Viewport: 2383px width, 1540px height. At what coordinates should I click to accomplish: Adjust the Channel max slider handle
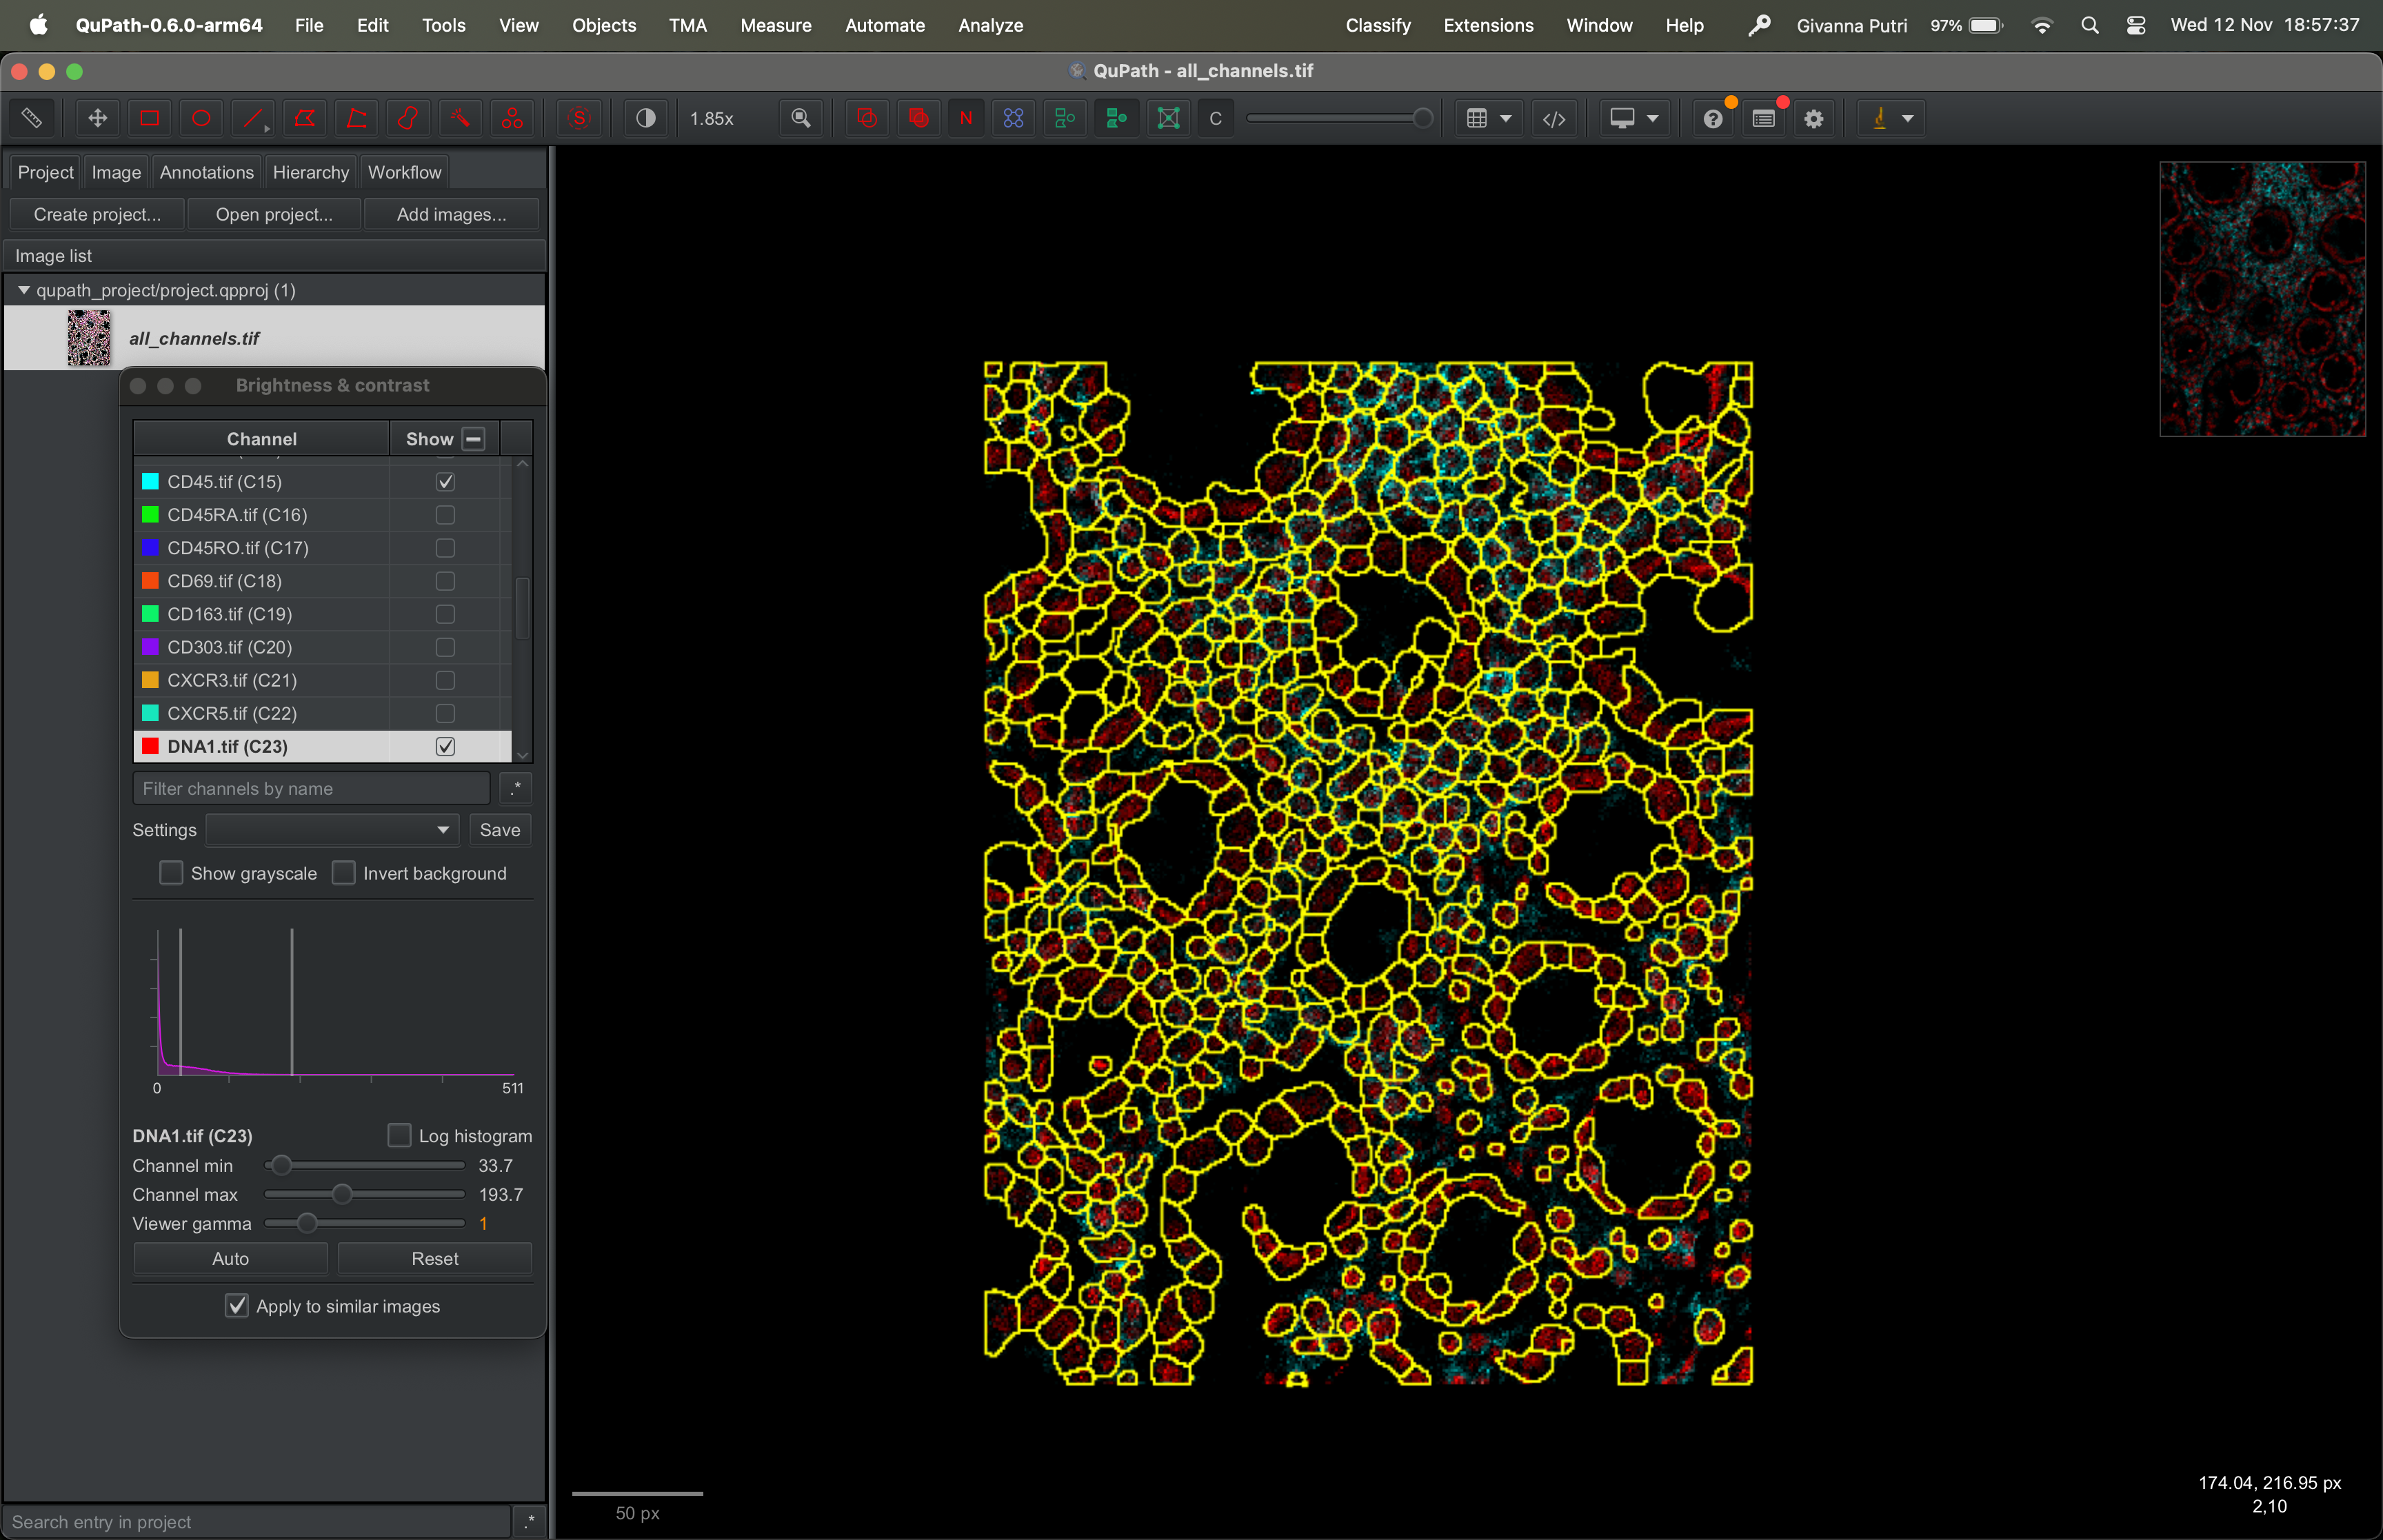click(x=342, y=1194)
